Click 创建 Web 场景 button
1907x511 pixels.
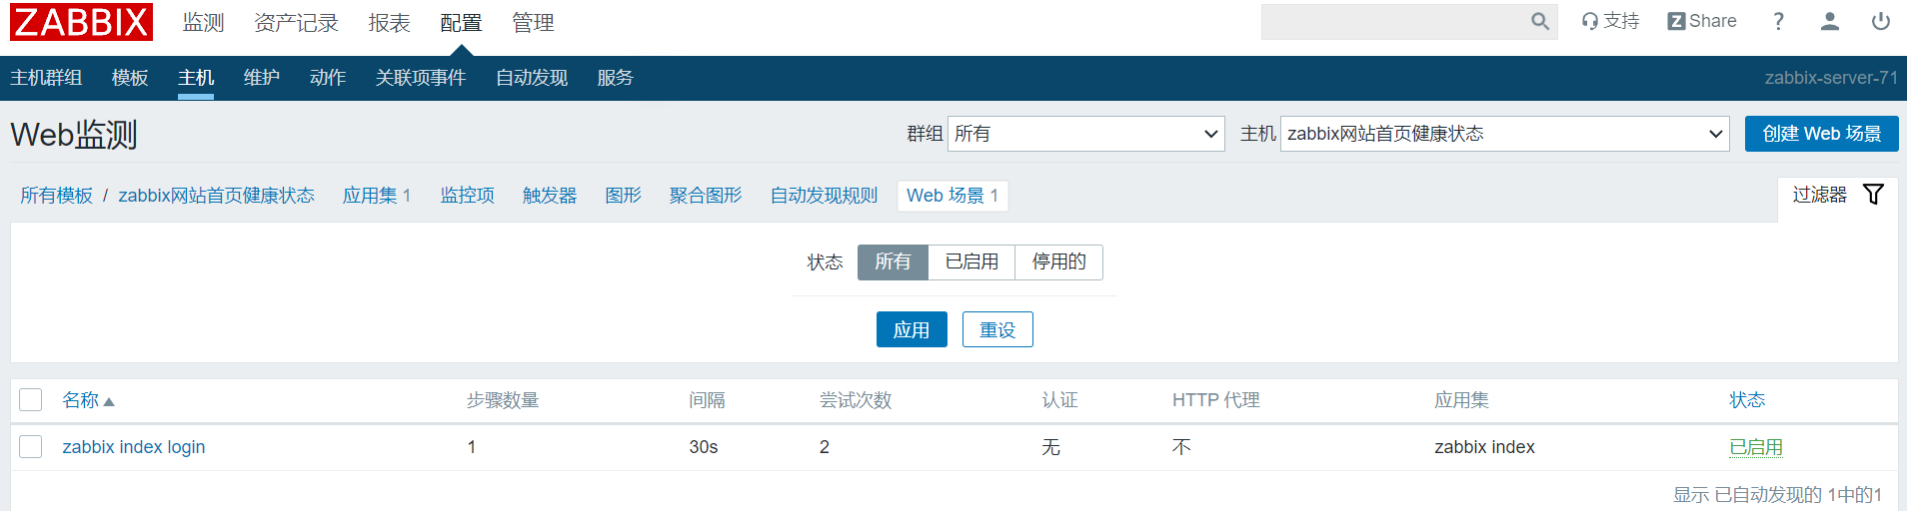tap(1821, 134)
